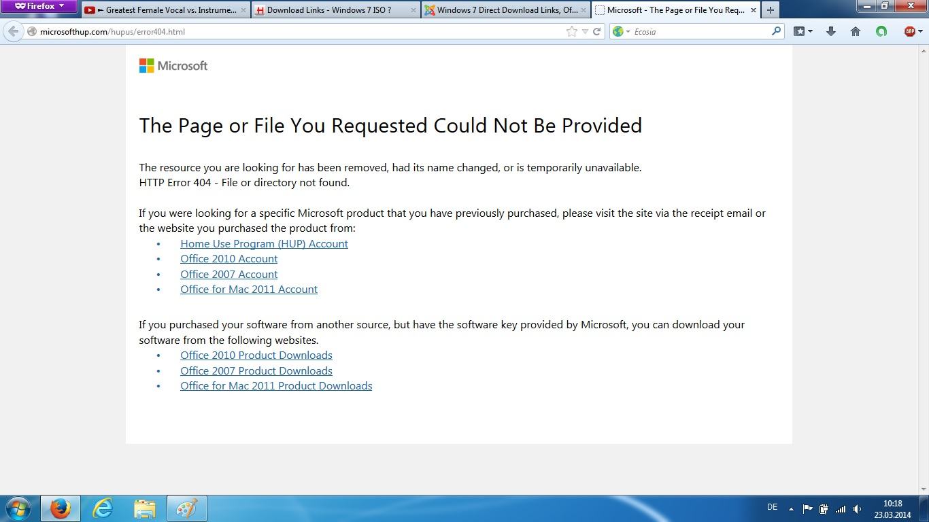Click the 'HTTP Error 404' text line

coord(244,182)
